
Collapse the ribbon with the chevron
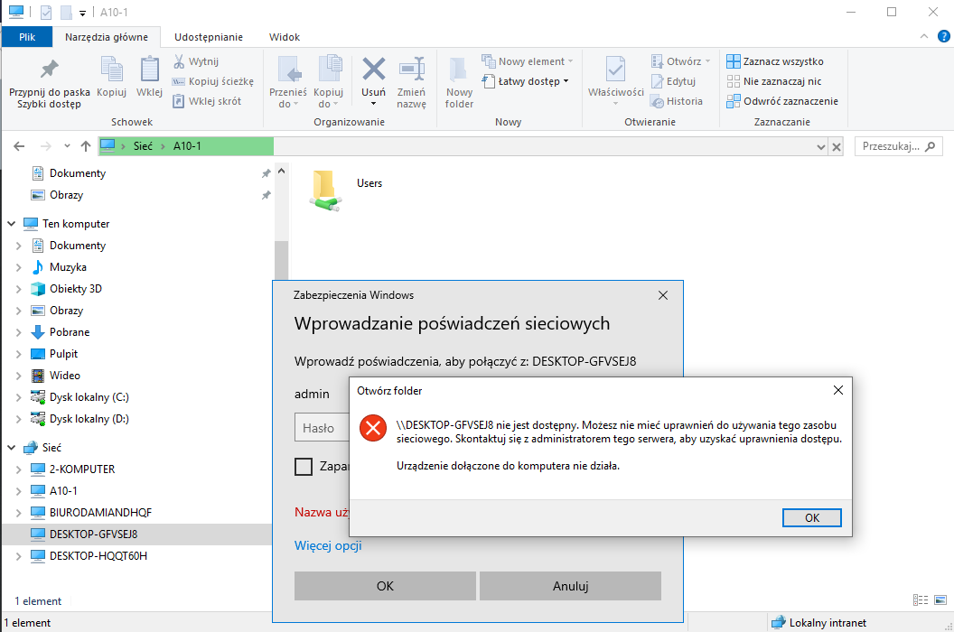point(923,36)
